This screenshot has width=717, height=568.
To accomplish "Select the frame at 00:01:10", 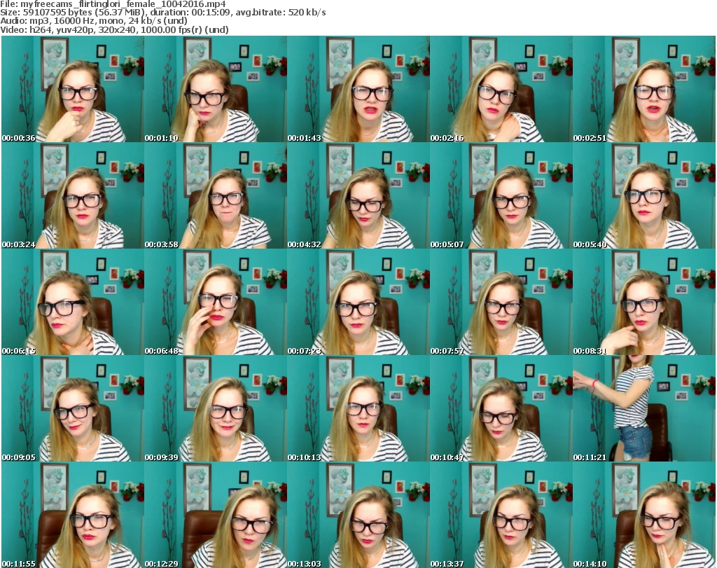I will coord(216,89).
